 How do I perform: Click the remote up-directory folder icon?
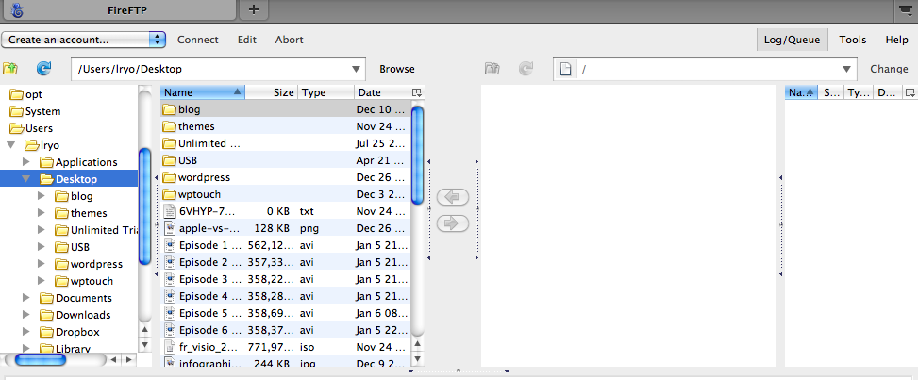tap(492, 69)
